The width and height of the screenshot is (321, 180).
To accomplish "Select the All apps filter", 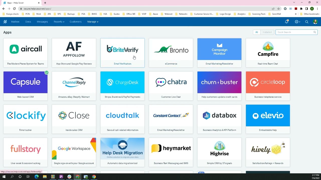I will coord(257,32).
